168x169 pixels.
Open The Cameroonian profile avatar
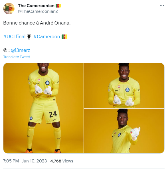pos(9,9)
